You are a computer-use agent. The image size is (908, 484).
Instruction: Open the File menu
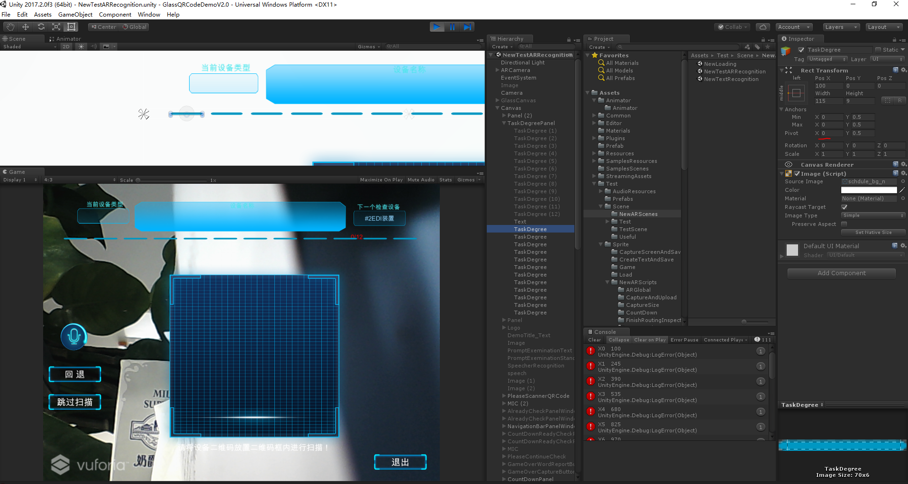[x=6, y=15]
